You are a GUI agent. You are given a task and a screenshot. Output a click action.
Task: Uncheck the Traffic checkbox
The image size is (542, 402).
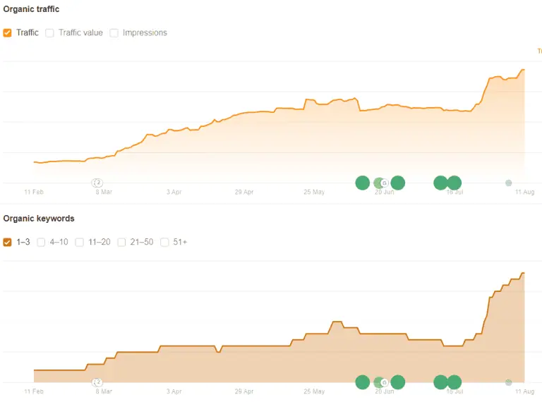tap(7, 33)
